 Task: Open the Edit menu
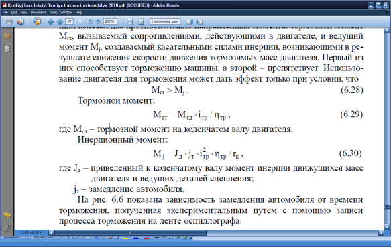pos(14,13)
